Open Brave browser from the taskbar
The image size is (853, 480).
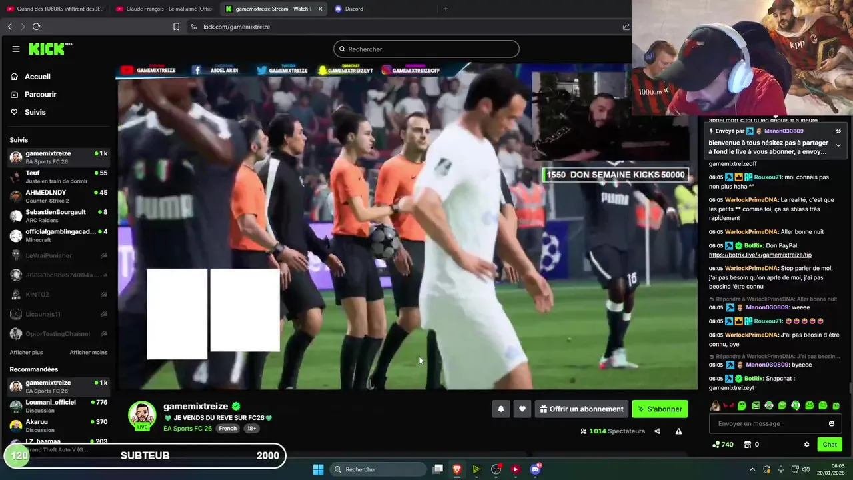[457, 469]
